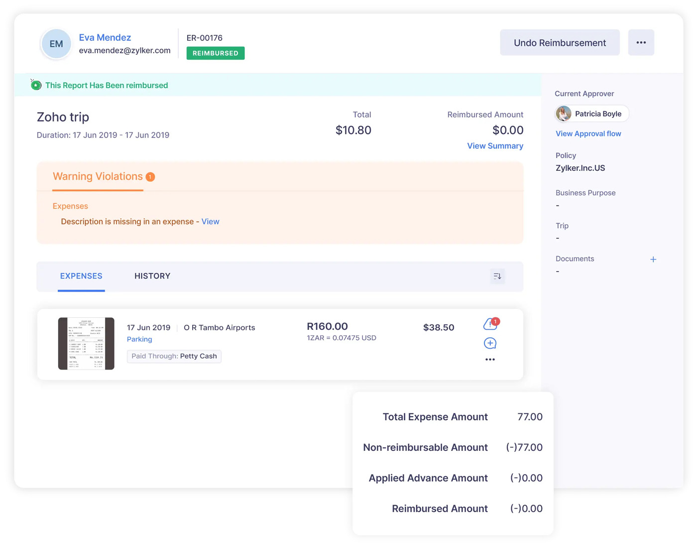Viewport: 697px width, 549px height.
Task: Click the mascot icon in the reimbursed banner
Action: tap(36, 85)
